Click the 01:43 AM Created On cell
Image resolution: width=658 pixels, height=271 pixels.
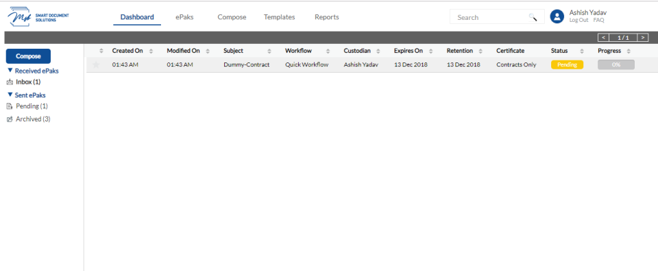(x=125, y=64)
